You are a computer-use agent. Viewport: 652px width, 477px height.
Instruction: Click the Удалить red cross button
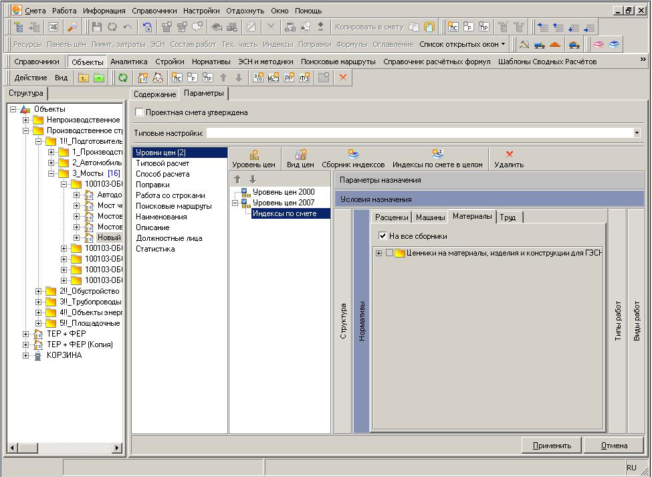pos(509,159)
